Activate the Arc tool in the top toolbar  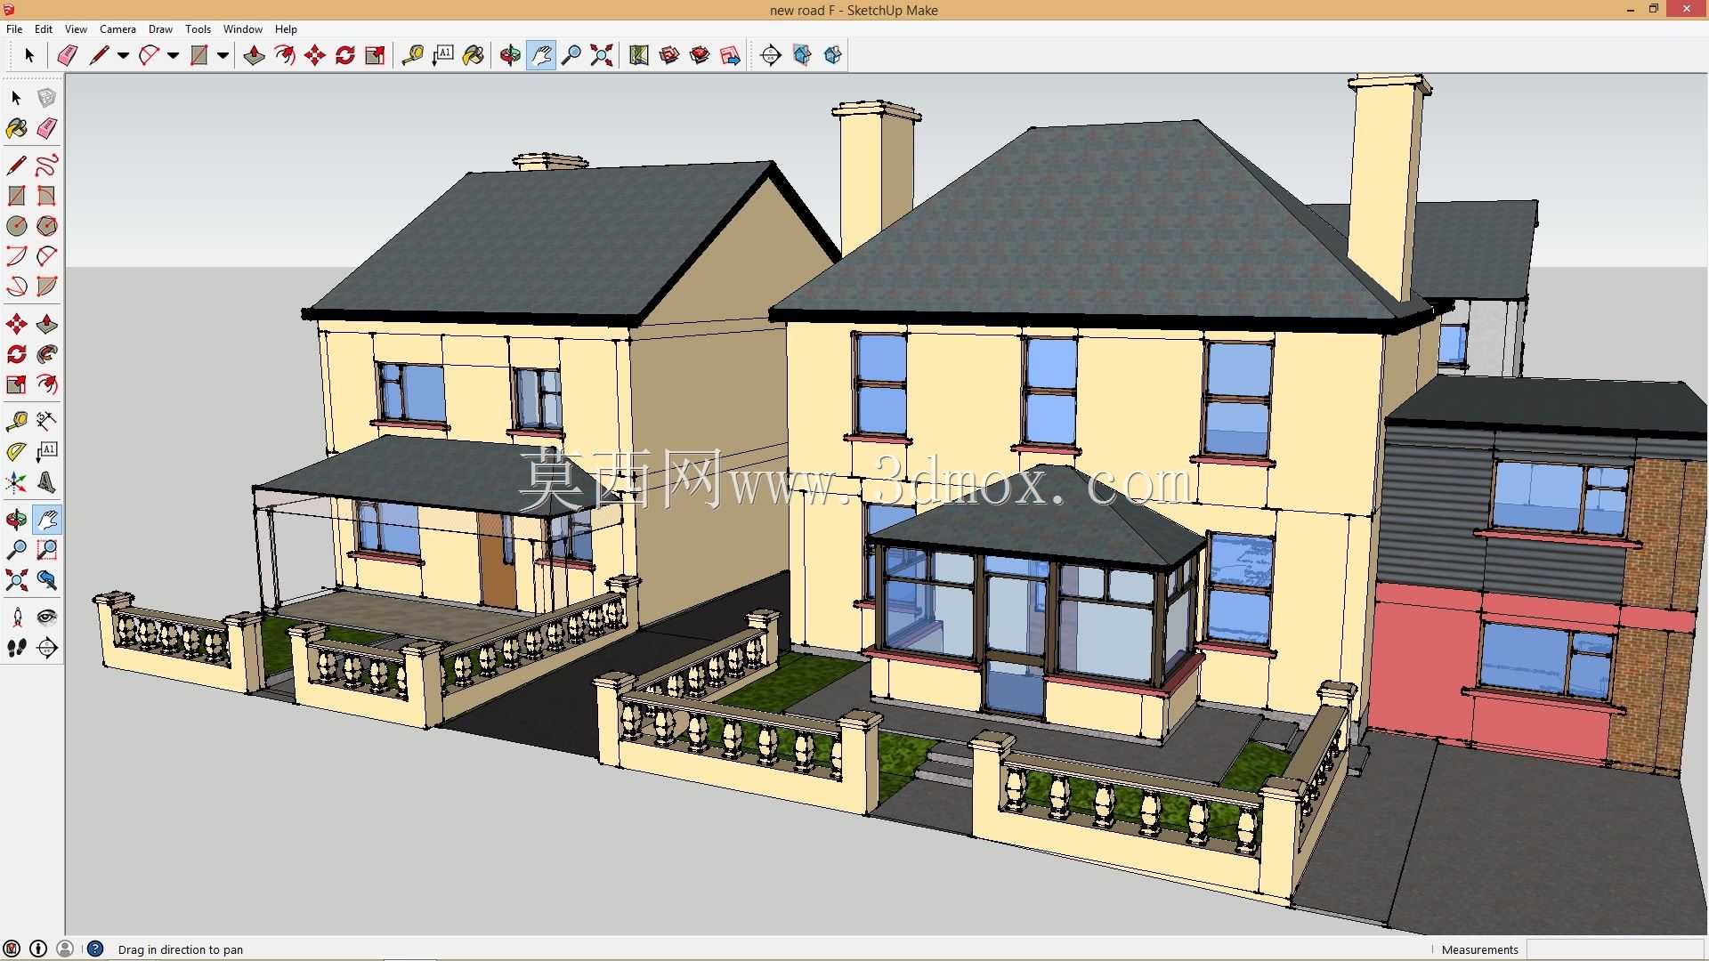click(149, 55)
